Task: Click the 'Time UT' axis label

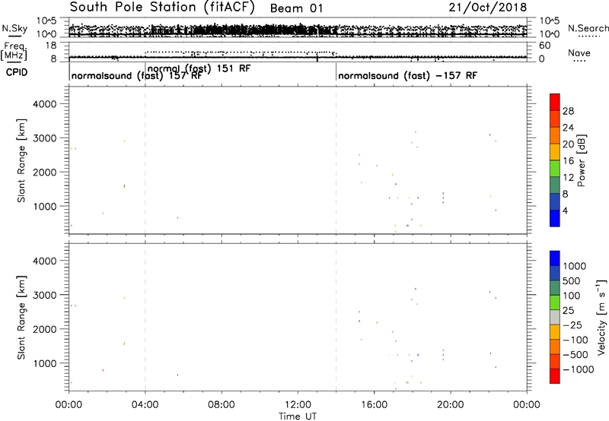Action: (x=298, y=416)
